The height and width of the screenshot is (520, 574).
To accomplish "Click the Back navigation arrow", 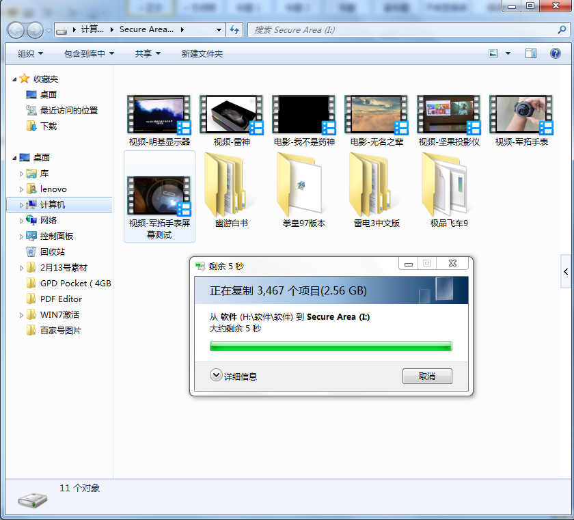I will tap(16, 30).
